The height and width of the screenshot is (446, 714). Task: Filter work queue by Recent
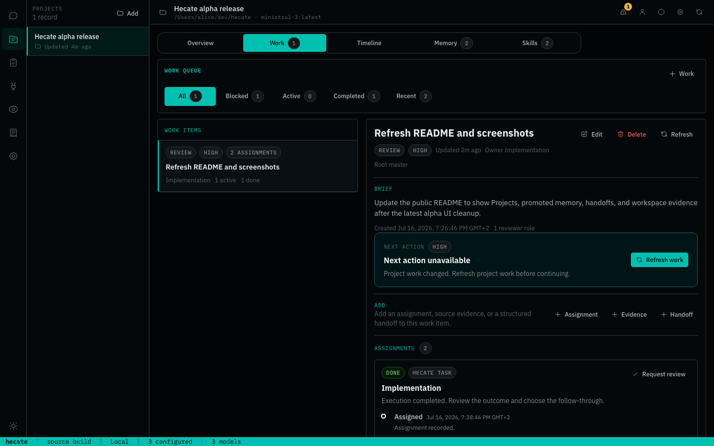414,96
